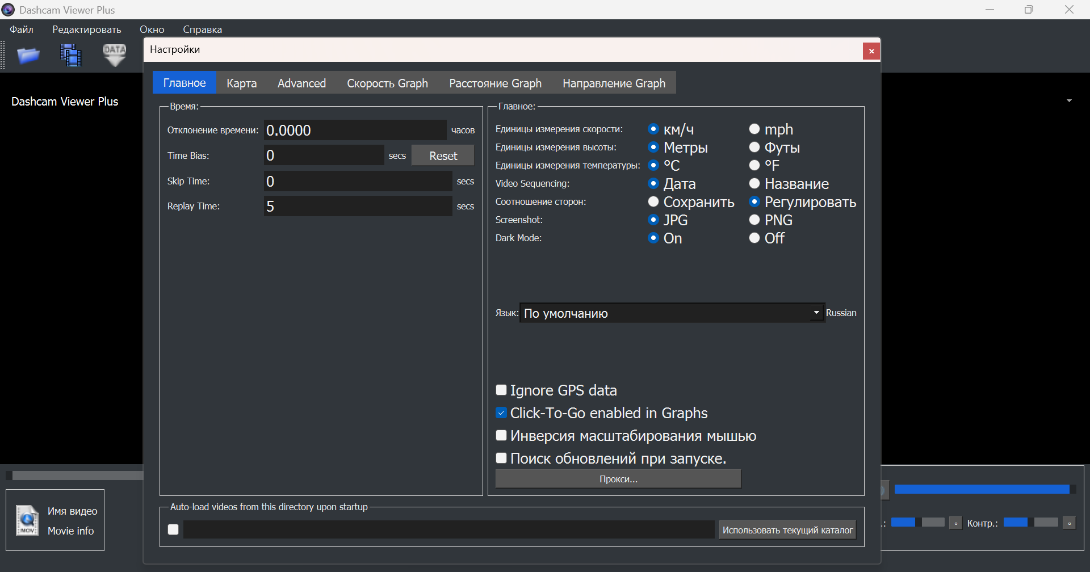Click the DATA export arrow icon
This screenshot has width=1090, height=572.
point(115,55)
